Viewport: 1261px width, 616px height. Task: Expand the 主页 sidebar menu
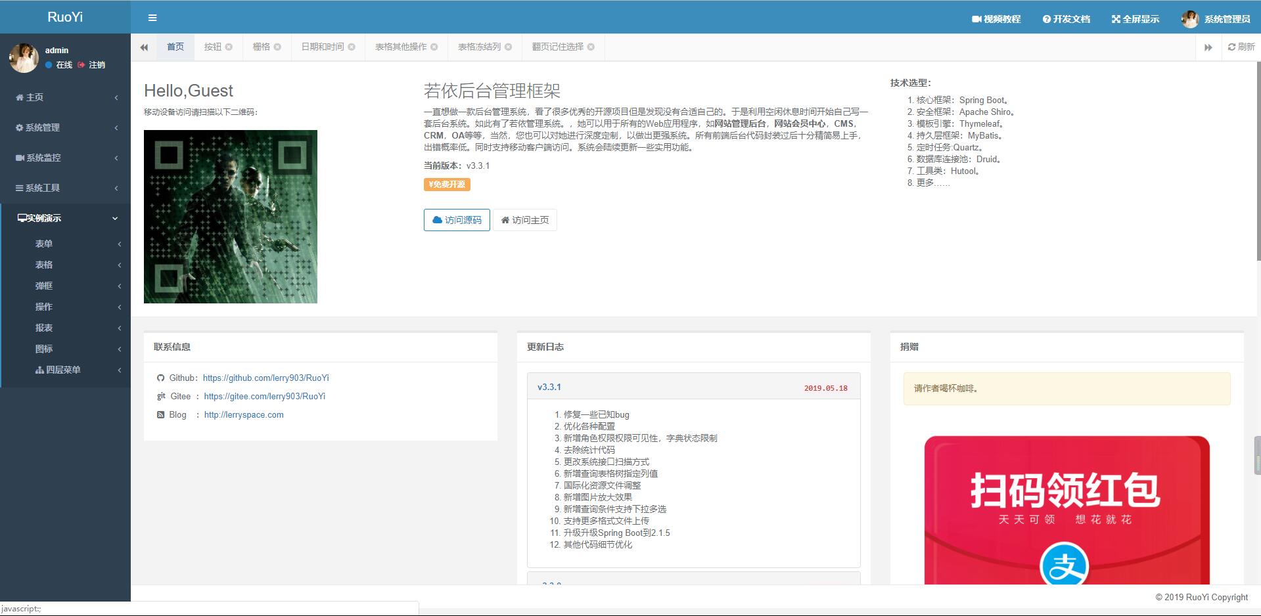pyautogui.click(x=65, y=97)
